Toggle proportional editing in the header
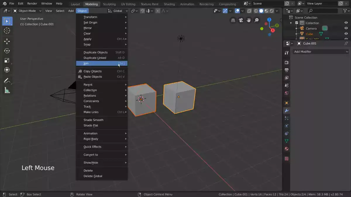The image size is (351, 197). click(158, 11)
